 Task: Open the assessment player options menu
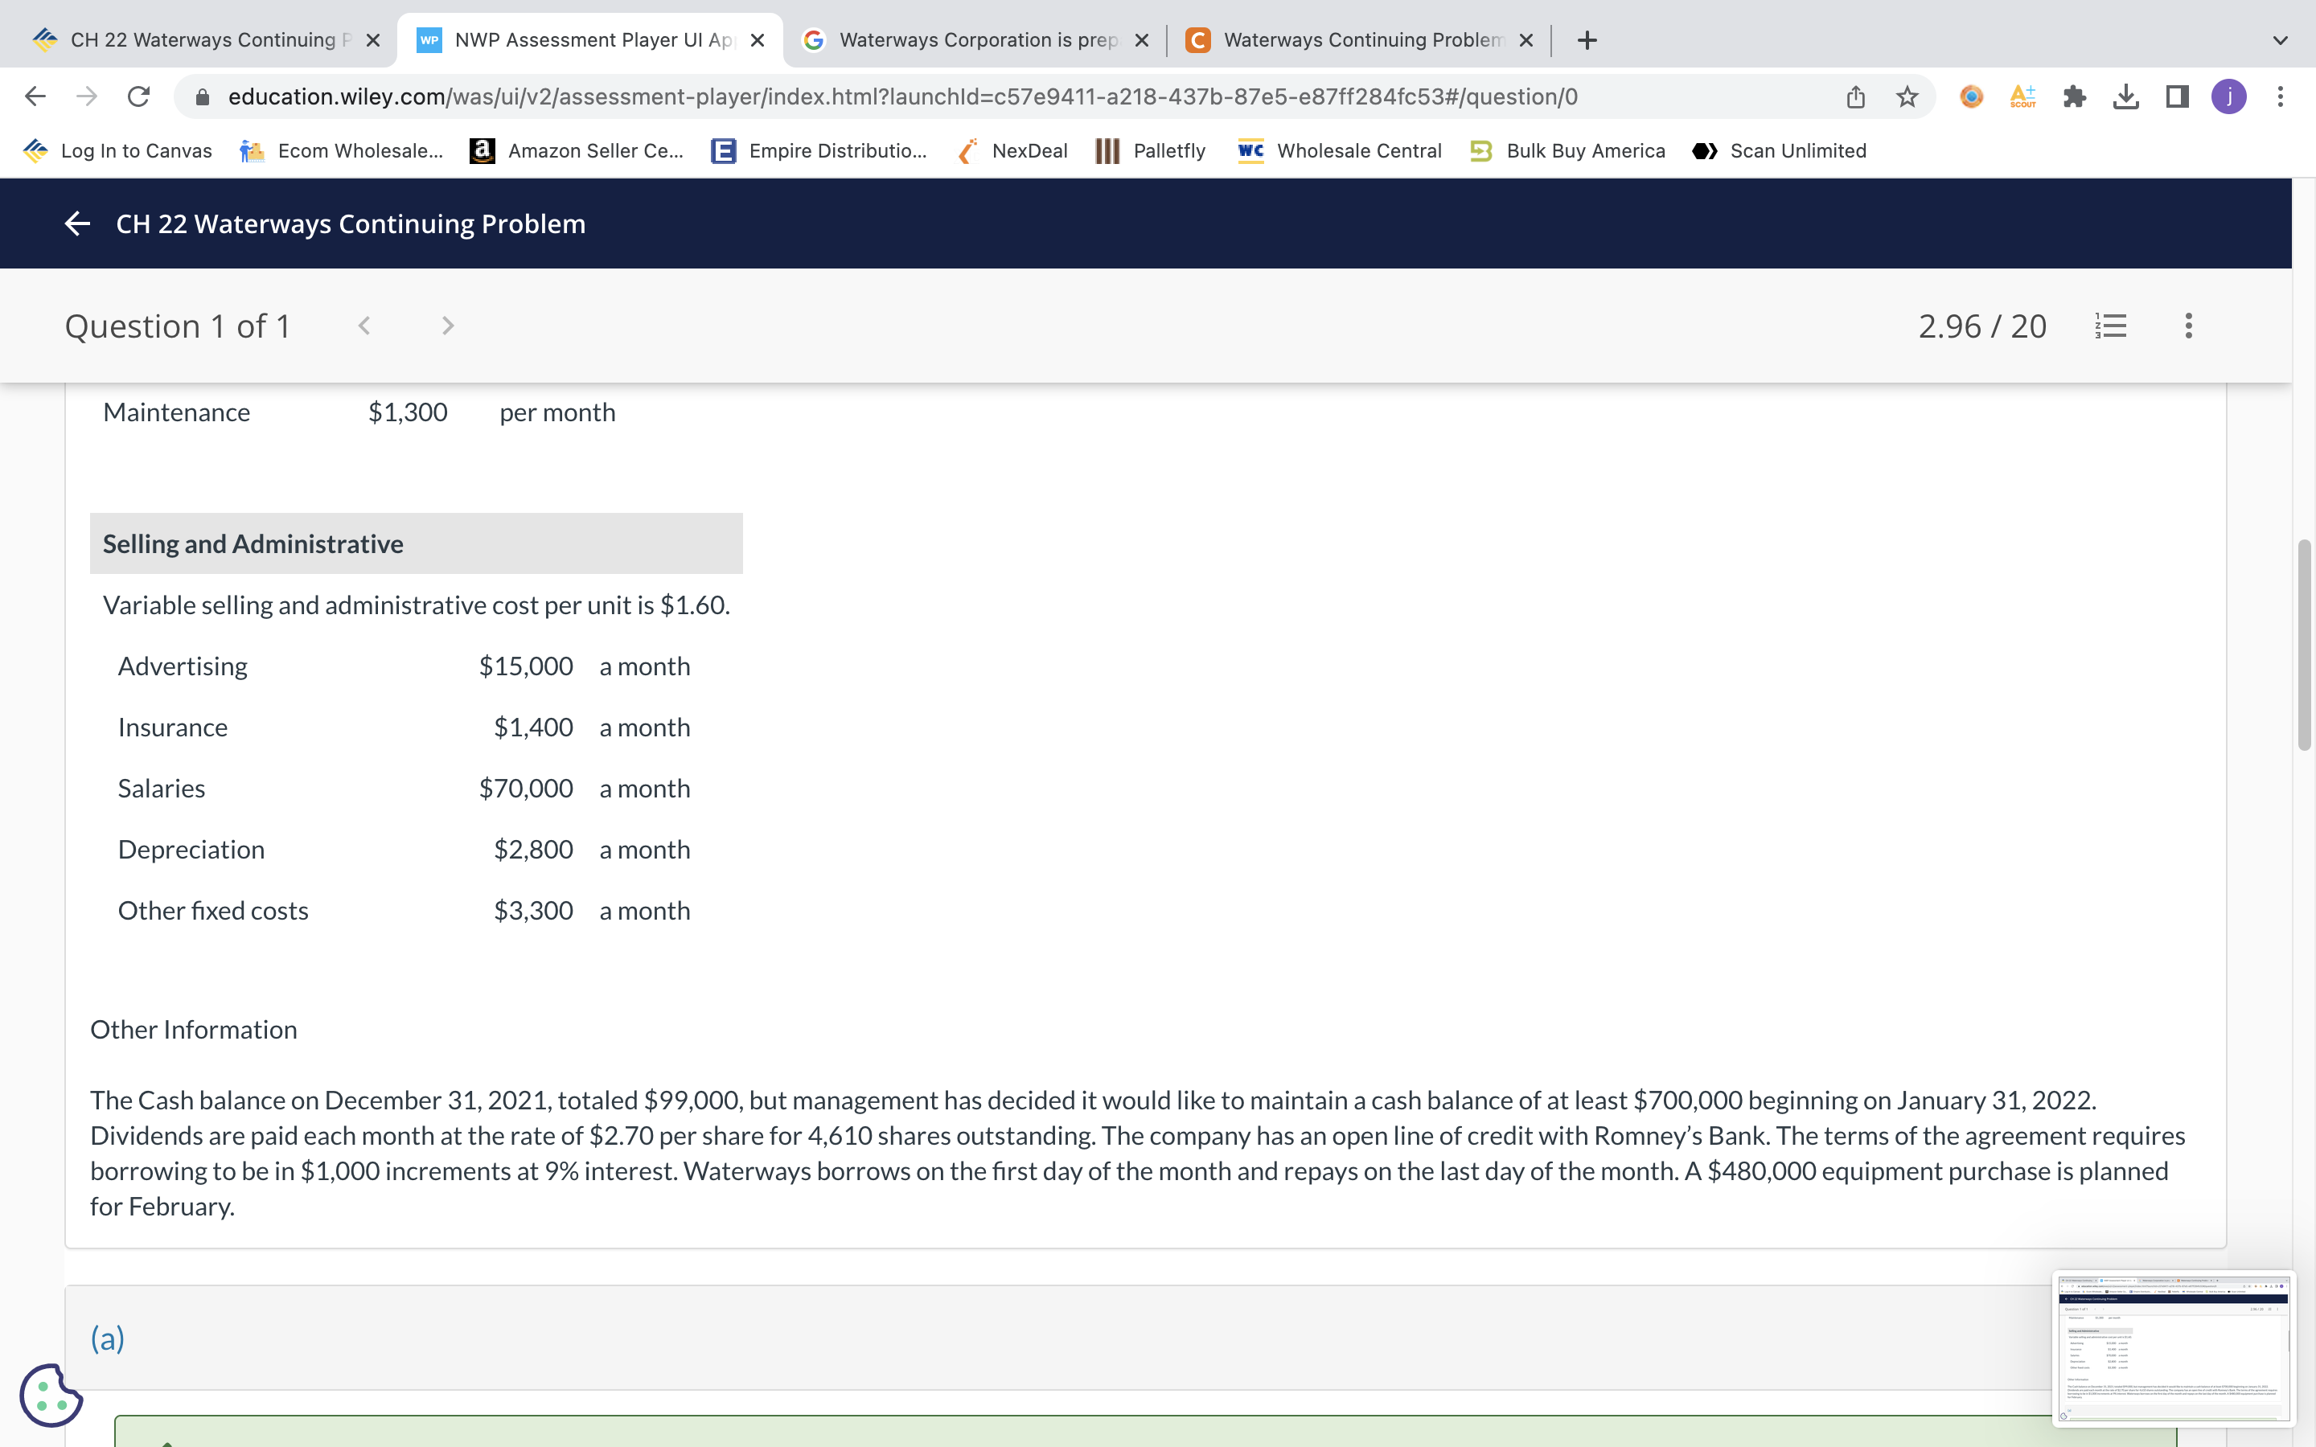pyautogui.click(x=2188, y=326)
